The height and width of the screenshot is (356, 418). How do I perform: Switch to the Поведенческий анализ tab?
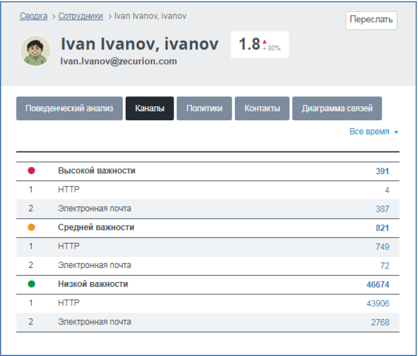(69, 109)
